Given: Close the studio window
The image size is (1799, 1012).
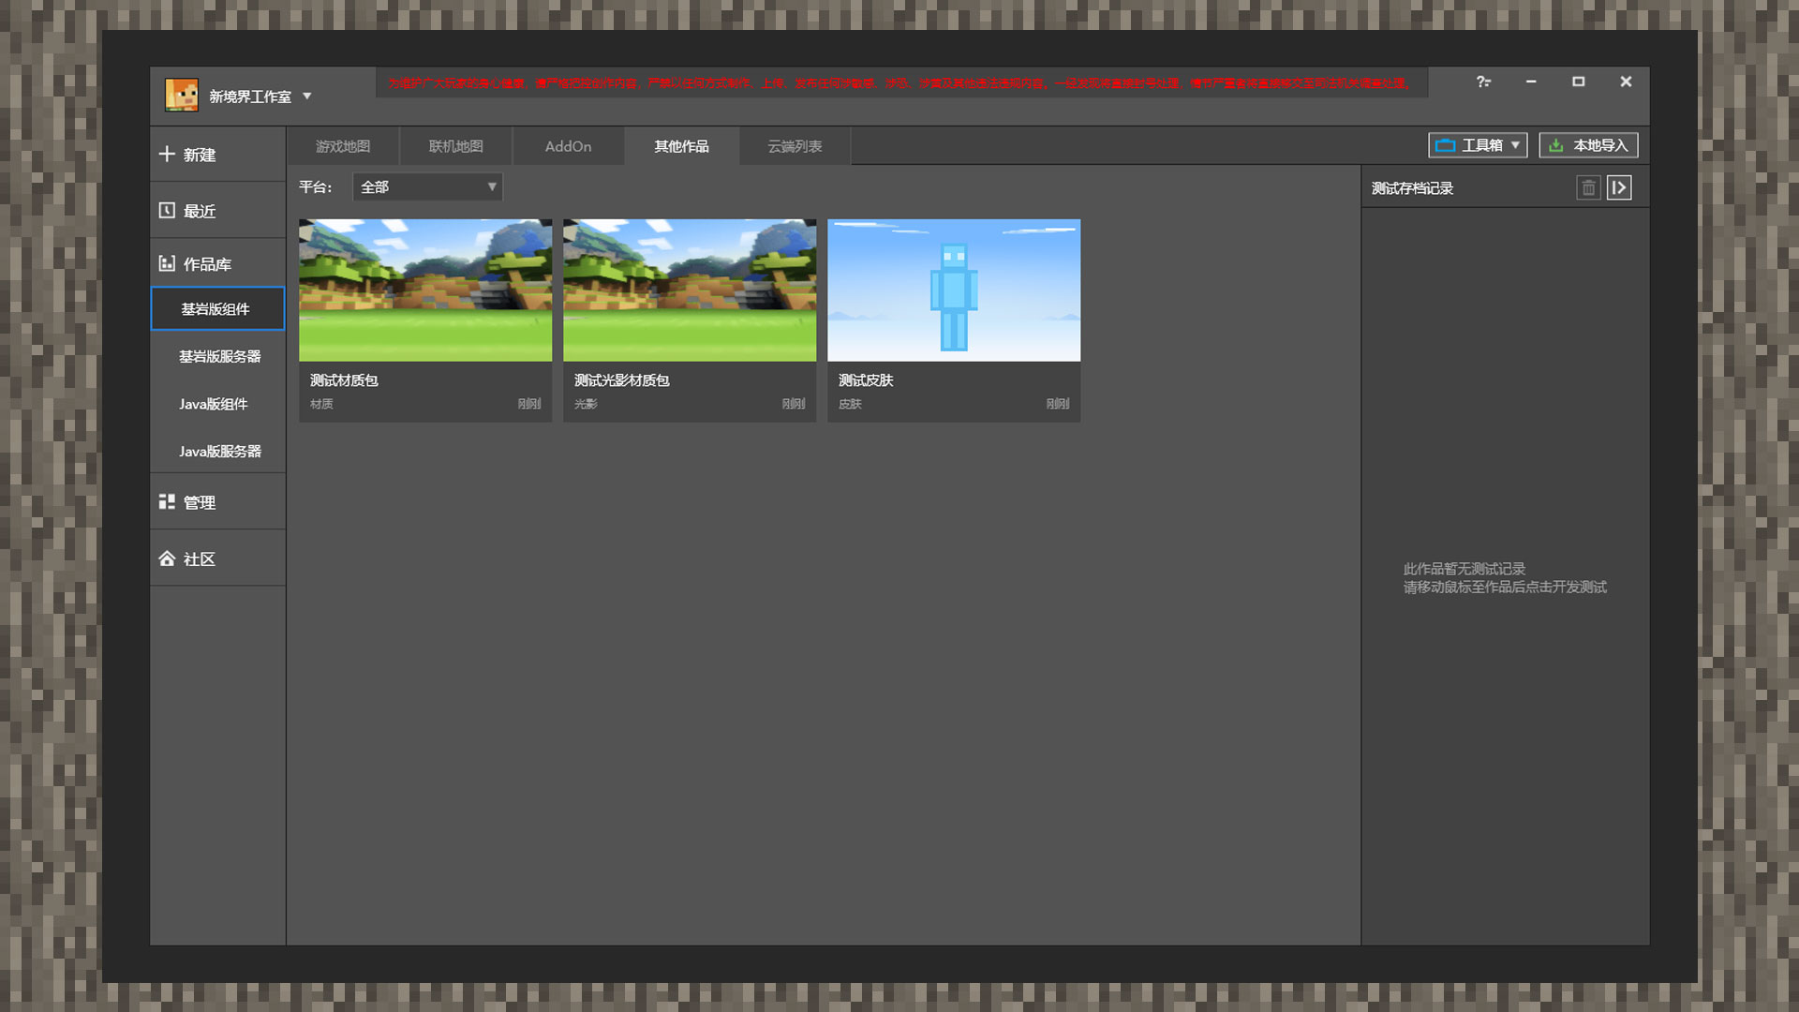Looking at the screenshot, I should (x=1627, y=82).
